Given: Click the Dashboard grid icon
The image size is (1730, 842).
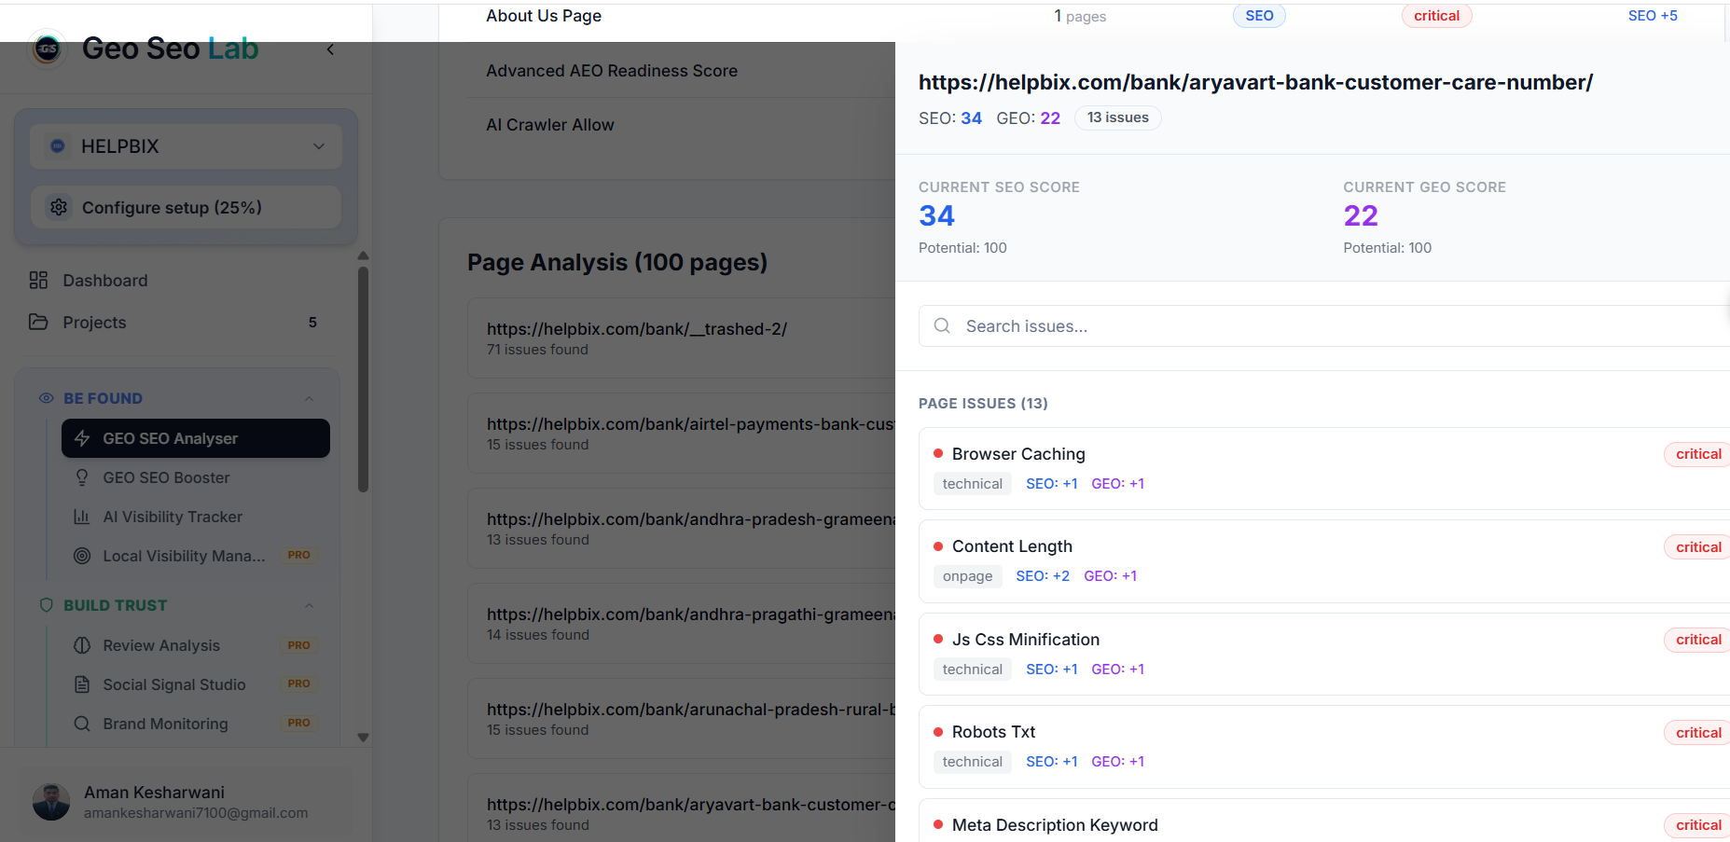Looking at the screenshot, I should tap(38, 281).
